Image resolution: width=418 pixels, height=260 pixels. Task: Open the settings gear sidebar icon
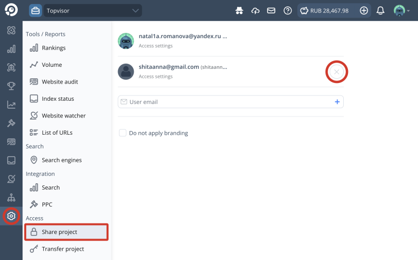tap(11, 216)
